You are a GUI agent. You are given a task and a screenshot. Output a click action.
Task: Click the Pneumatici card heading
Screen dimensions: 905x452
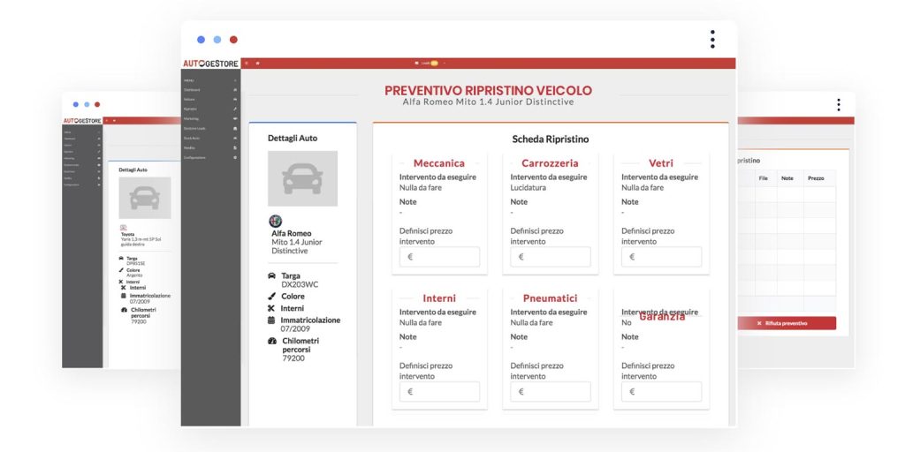[550, 298]
